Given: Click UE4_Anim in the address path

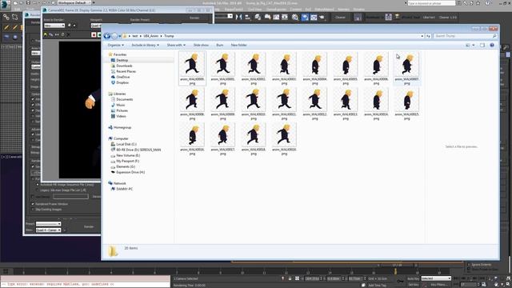Looking at the screenshot, I should tap(151, 36).
